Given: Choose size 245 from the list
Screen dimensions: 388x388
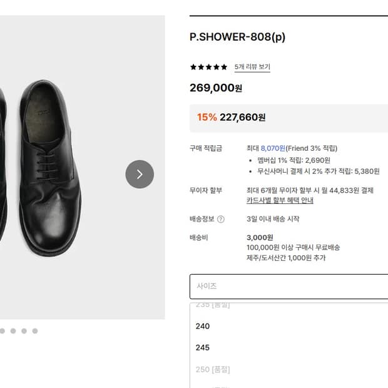Looking at the screenshot, I should point(203,347).
